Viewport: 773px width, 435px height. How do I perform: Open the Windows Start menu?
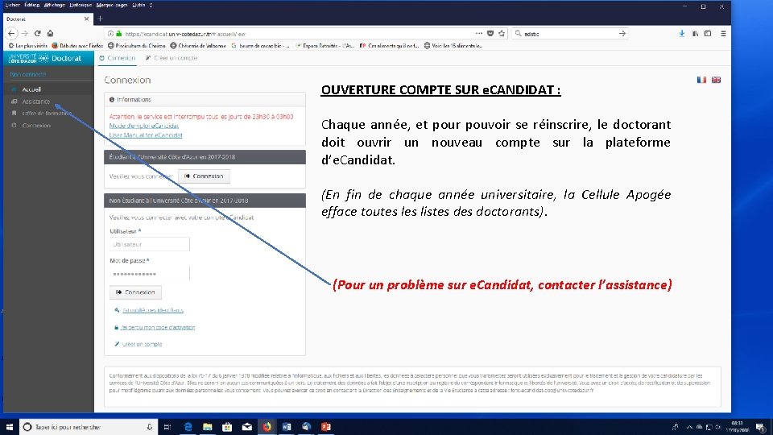10,427
